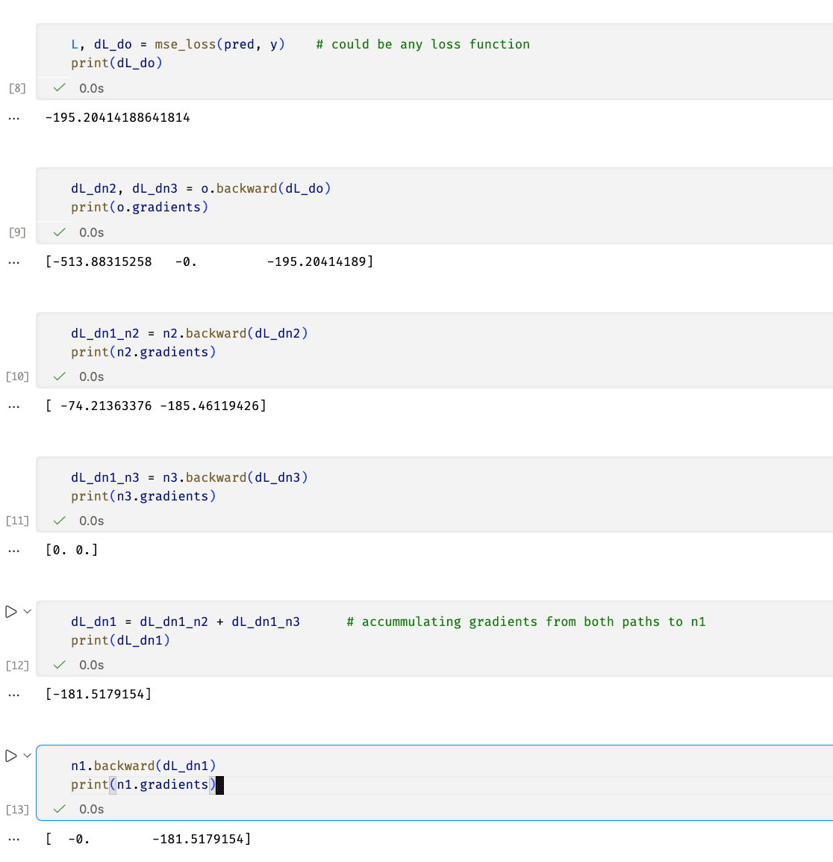Open output menu dots for cell 11
This screenshot has height=862, width=833.
[x=13, y=551]
